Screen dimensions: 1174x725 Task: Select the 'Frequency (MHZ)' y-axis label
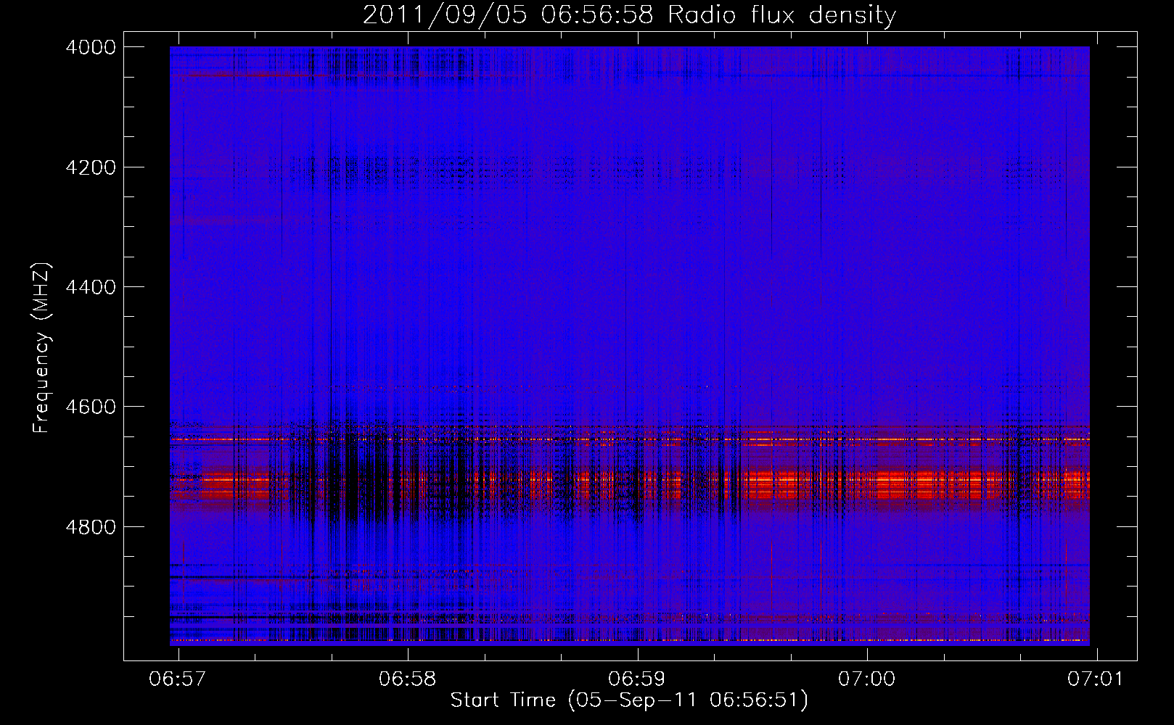click(x=41, y=347)
